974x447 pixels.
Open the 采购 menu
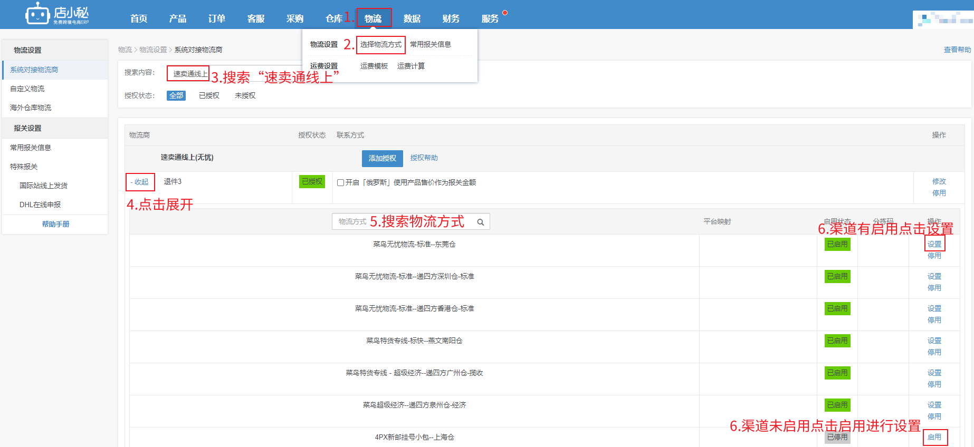pos(295,18)
